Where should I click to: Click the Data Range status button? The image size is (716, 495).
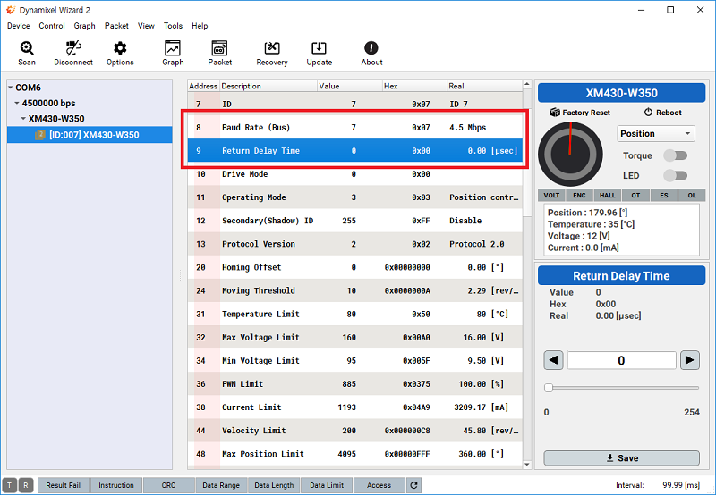pyautogui.click(x=221, y=485)
